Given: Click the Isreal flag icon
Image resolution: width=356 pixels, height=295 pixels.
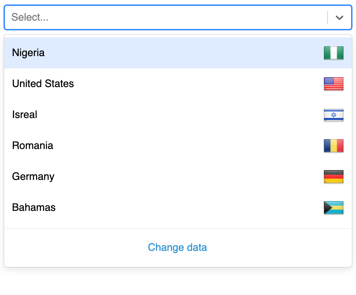Looking at the screenshot, I should pyautogui.click(x=333, y=115).
